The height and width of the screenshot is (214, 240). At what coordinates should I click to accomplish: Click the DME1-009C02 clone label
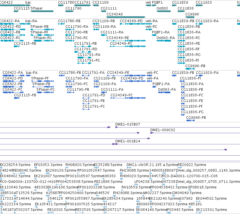[x=162, y=130]
